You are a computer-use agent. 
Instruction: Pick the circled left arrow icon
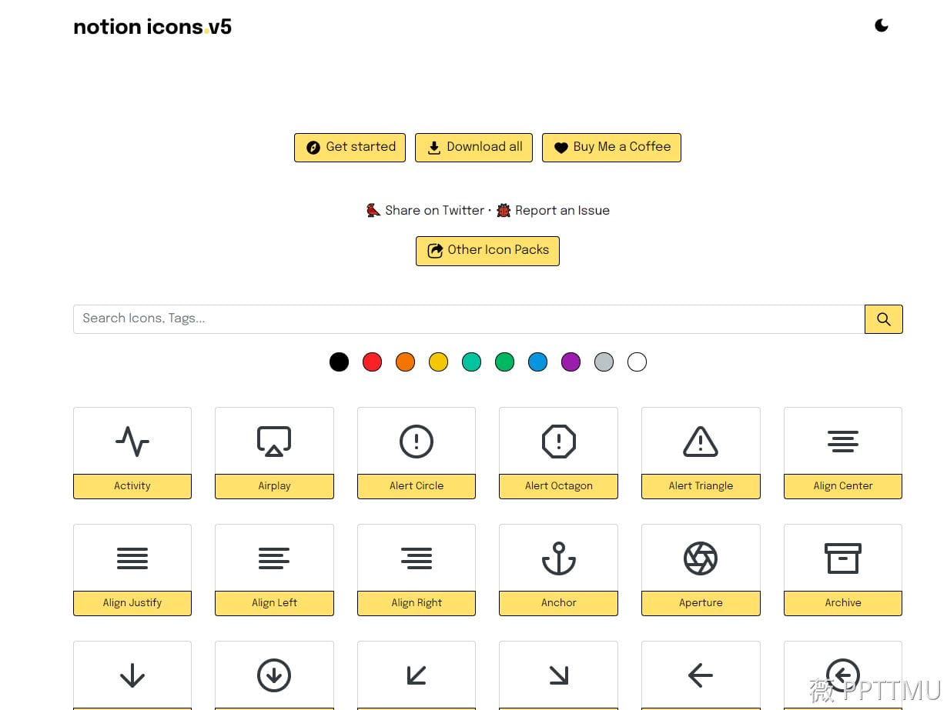[843, 675]
